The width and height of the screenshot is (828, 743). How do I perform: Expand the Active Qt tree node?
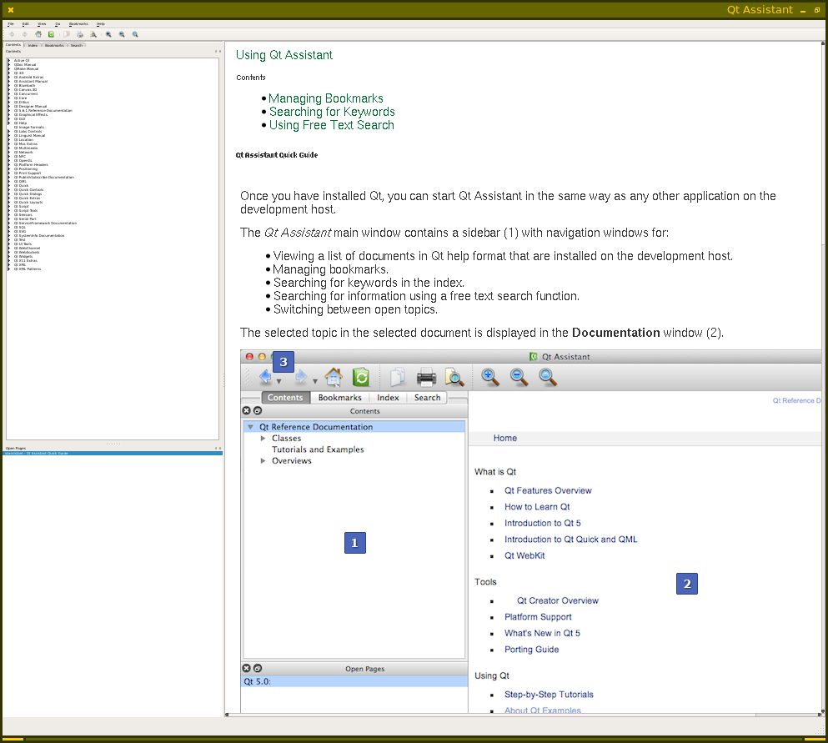pyautogui.click(x=9, y=61)
